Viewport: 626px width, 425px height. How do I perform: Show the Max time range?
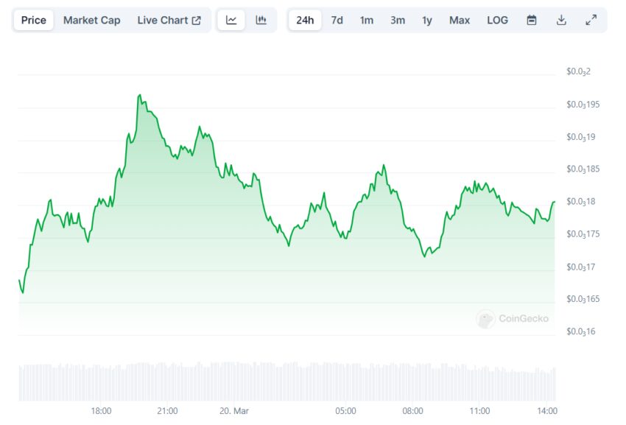pos(459,20)
